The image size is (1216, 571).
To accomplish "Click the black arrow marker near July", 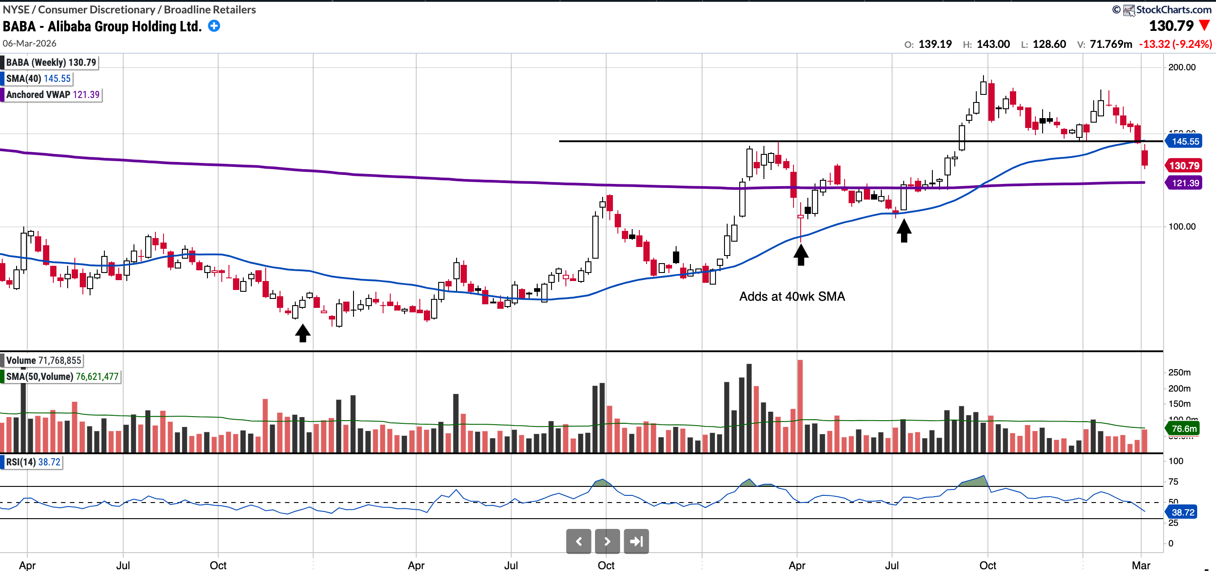I will (x=904, y=230).
